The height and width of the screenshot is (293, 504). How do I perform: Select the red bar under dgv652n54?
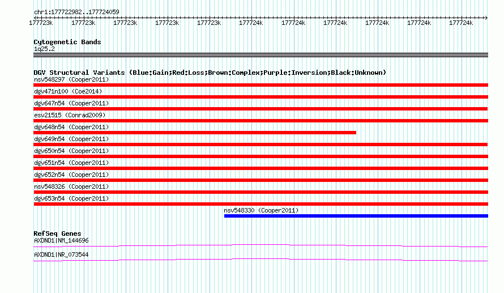pos(260,180)
